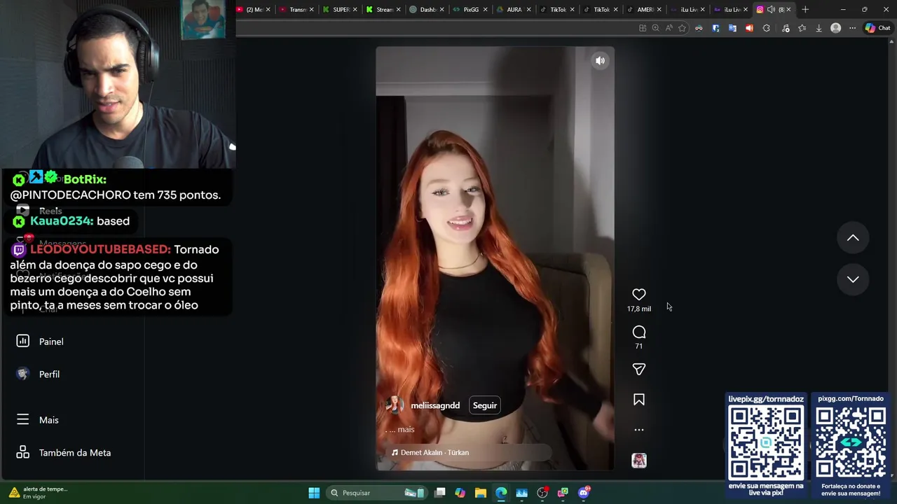897x504 pixels.
Task: Click the Kaua0234 username in chat overlay
Action: point(60,221)
